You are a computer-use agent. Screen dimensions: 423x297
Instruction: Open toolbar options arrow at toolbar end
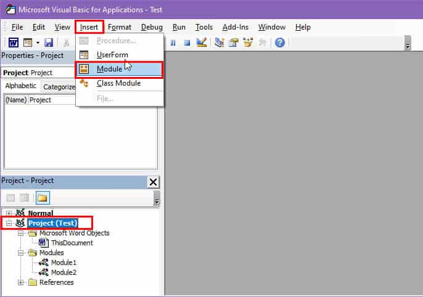408,43
